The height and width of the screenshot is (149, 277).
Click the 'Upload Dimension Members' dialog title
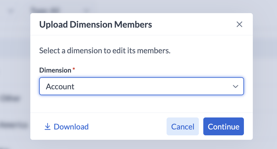[95, 25]
